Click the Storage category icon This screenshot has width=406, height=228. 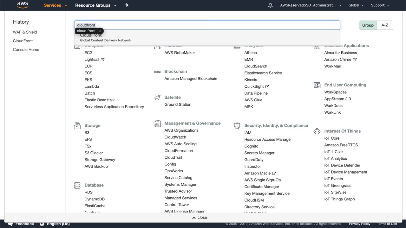(77, 126)
